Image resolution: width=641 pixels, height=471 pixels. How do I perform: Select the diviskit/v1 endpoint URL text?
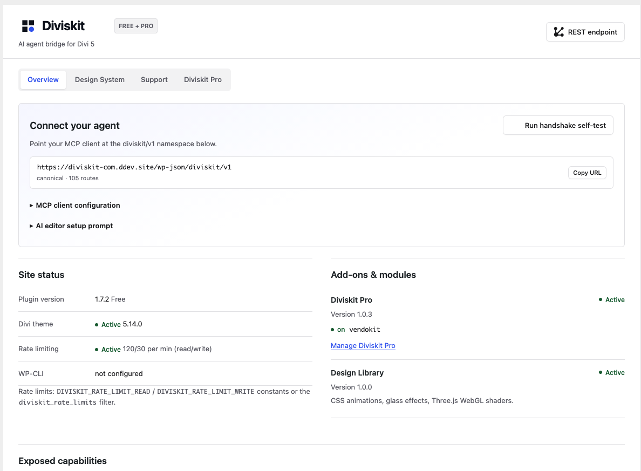(134, 167)
